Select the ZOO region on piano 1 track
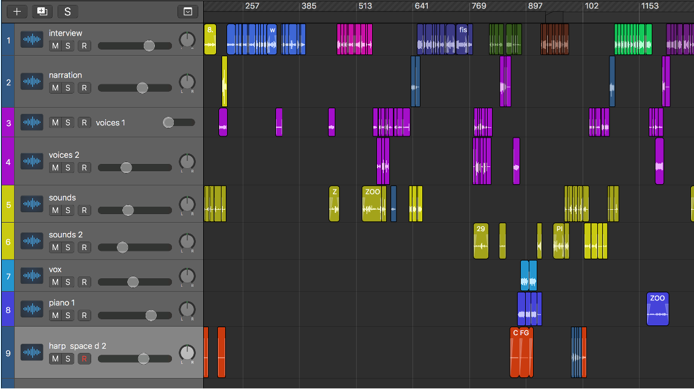Image resolution: width=694 pixels, height=389 pixels. (657, 309)
